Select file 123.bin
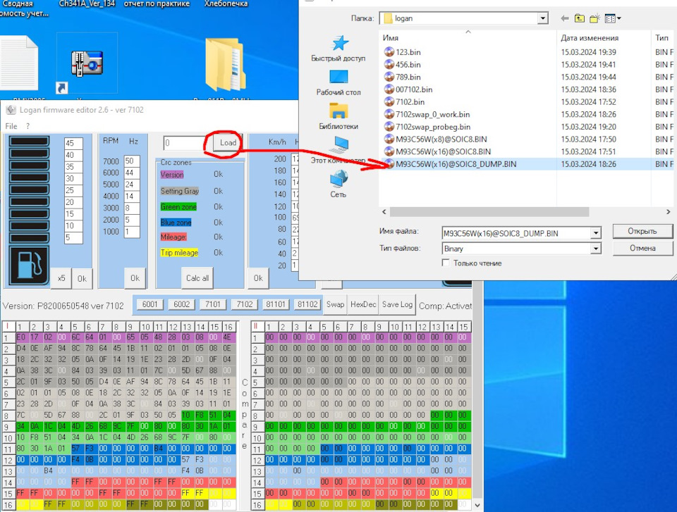 tap(408, 52)
